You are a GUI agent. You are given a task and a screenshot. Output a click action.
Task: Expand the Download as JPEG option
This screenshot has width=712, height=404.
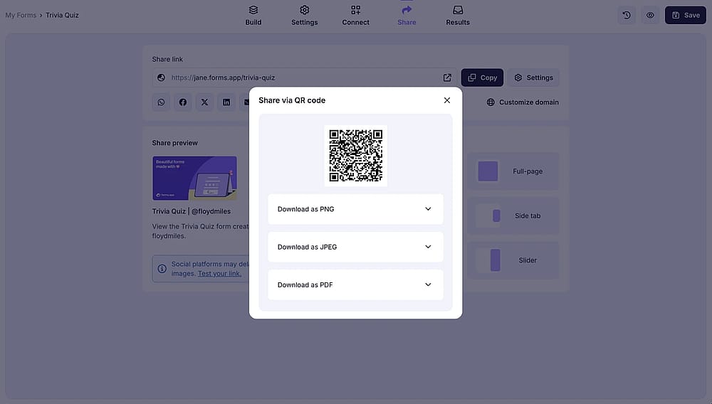[355, 247]
